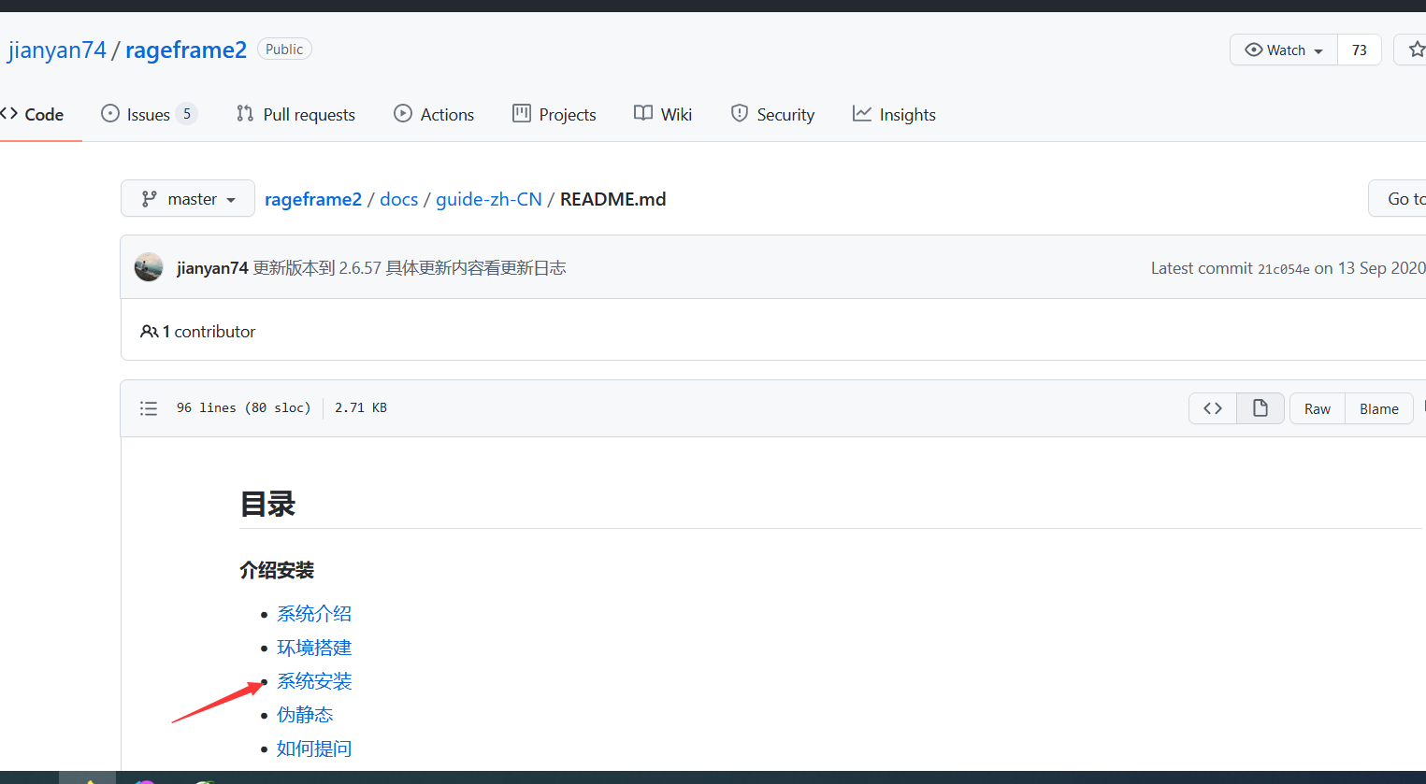
Task: Show the source blob with code icon
Action: pyautogui.click(x=1213, y=408)
